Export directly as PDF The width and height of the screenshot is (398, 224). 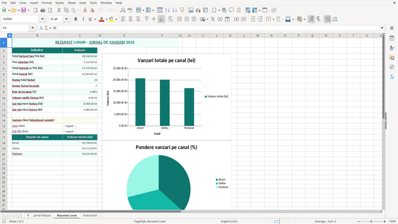tap(35, 10)
